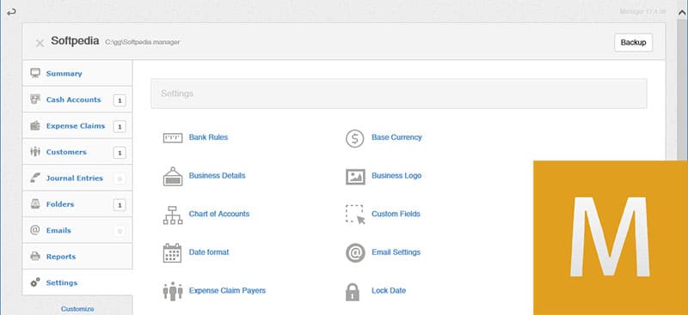
Task: Switch to the Expense Claims tab
Action: (x=77, y=125)
